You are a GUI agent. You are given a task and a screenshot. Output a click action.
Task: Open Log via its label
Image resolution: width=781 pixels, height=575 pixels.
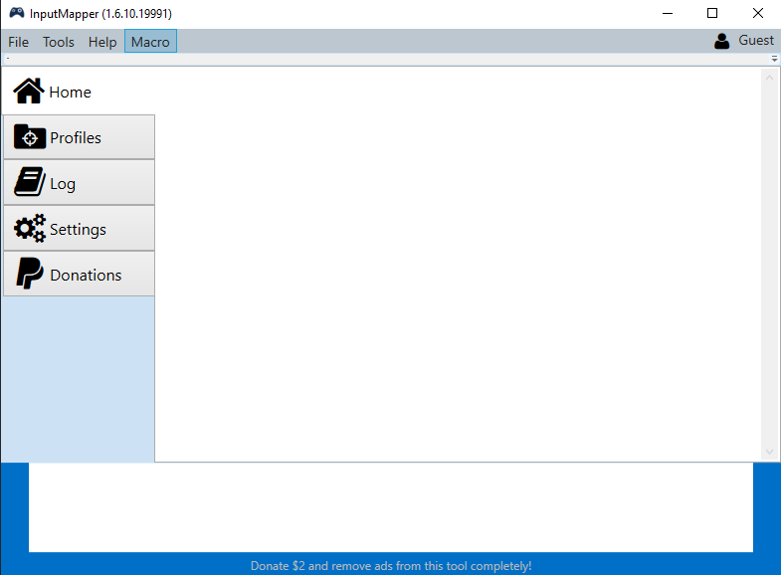63,184
